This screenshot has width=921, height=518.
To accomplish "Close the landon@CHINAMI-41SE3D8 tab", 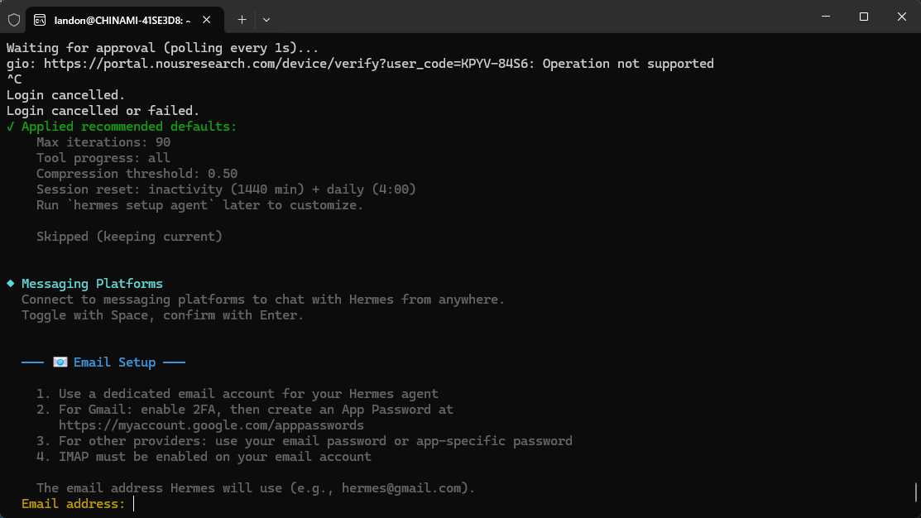I will click(x=206, y=19).
